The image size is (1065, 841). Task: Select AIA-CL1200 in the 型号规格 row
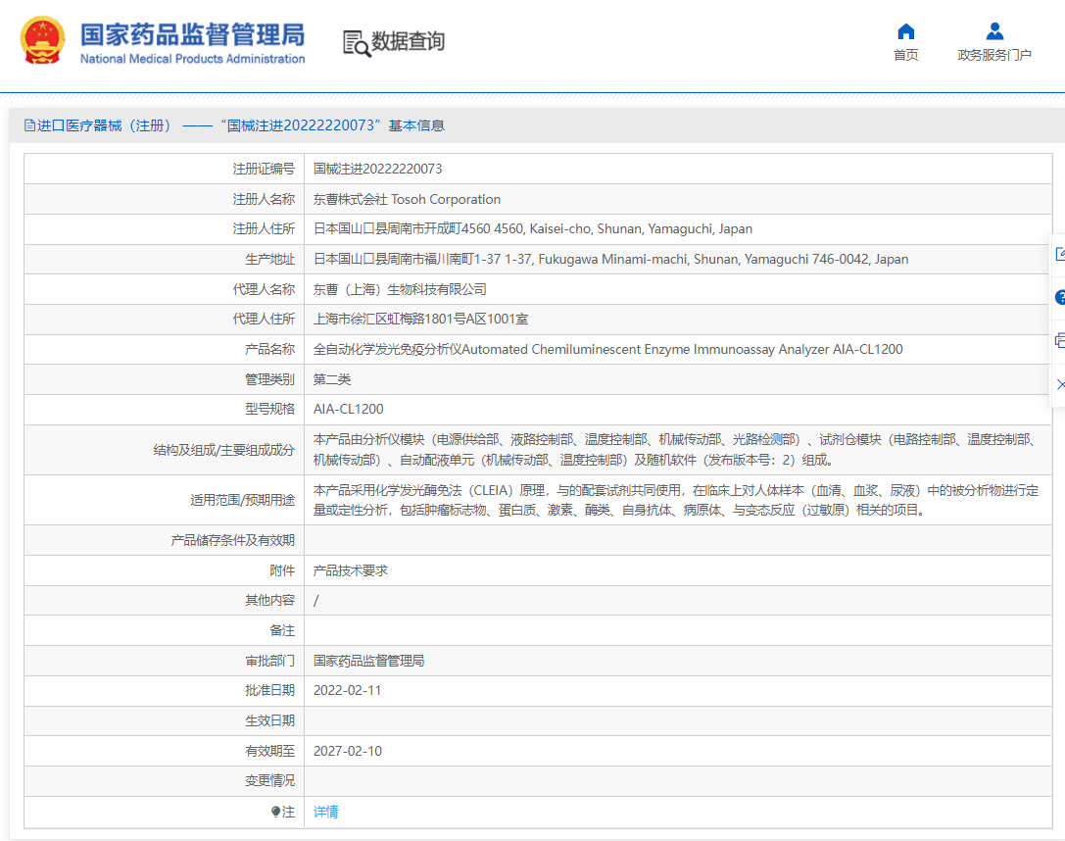coord(349,409)
